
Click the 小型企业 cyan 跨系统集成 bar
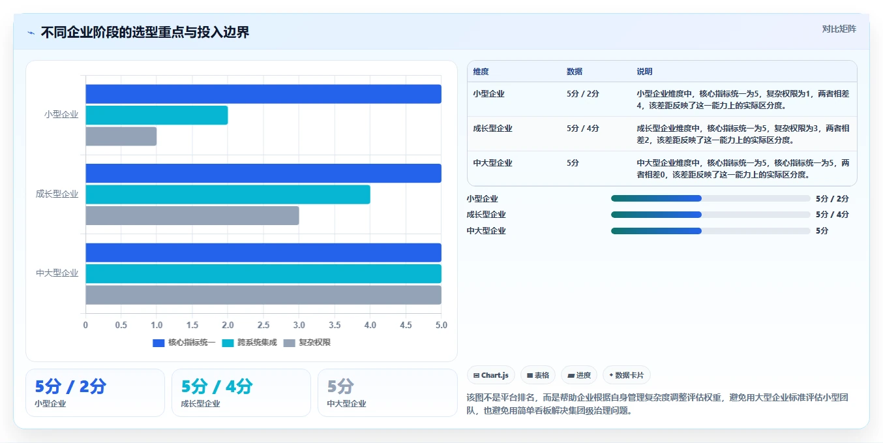tap(157, 115)
